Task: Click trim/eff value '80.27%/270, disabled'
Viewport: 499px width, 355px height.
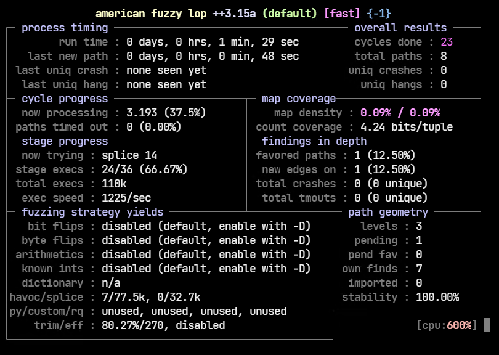Action: click(x=163, y=325)
